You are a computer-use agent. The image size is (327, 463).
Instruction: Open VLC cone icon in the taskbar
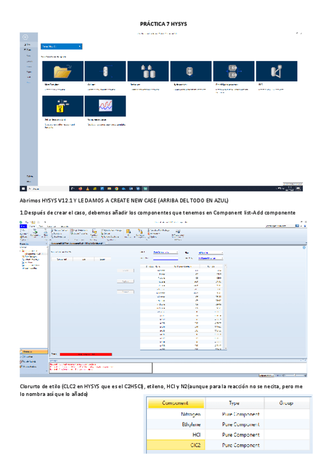coord(88,188)
